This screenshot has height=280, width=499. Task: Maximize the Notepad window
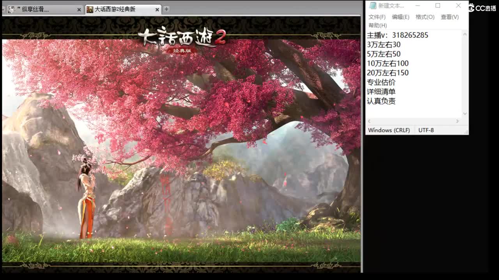pos(438,6)
